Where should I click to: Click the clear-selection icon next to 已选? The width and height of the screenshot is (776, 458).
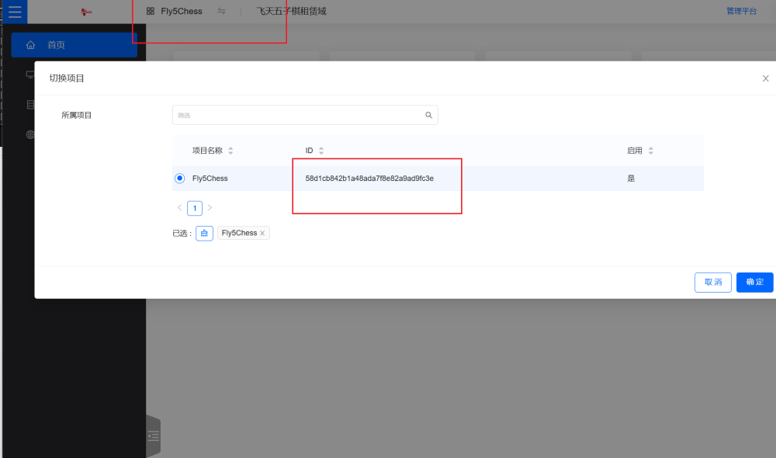click(x=204, y=233)
